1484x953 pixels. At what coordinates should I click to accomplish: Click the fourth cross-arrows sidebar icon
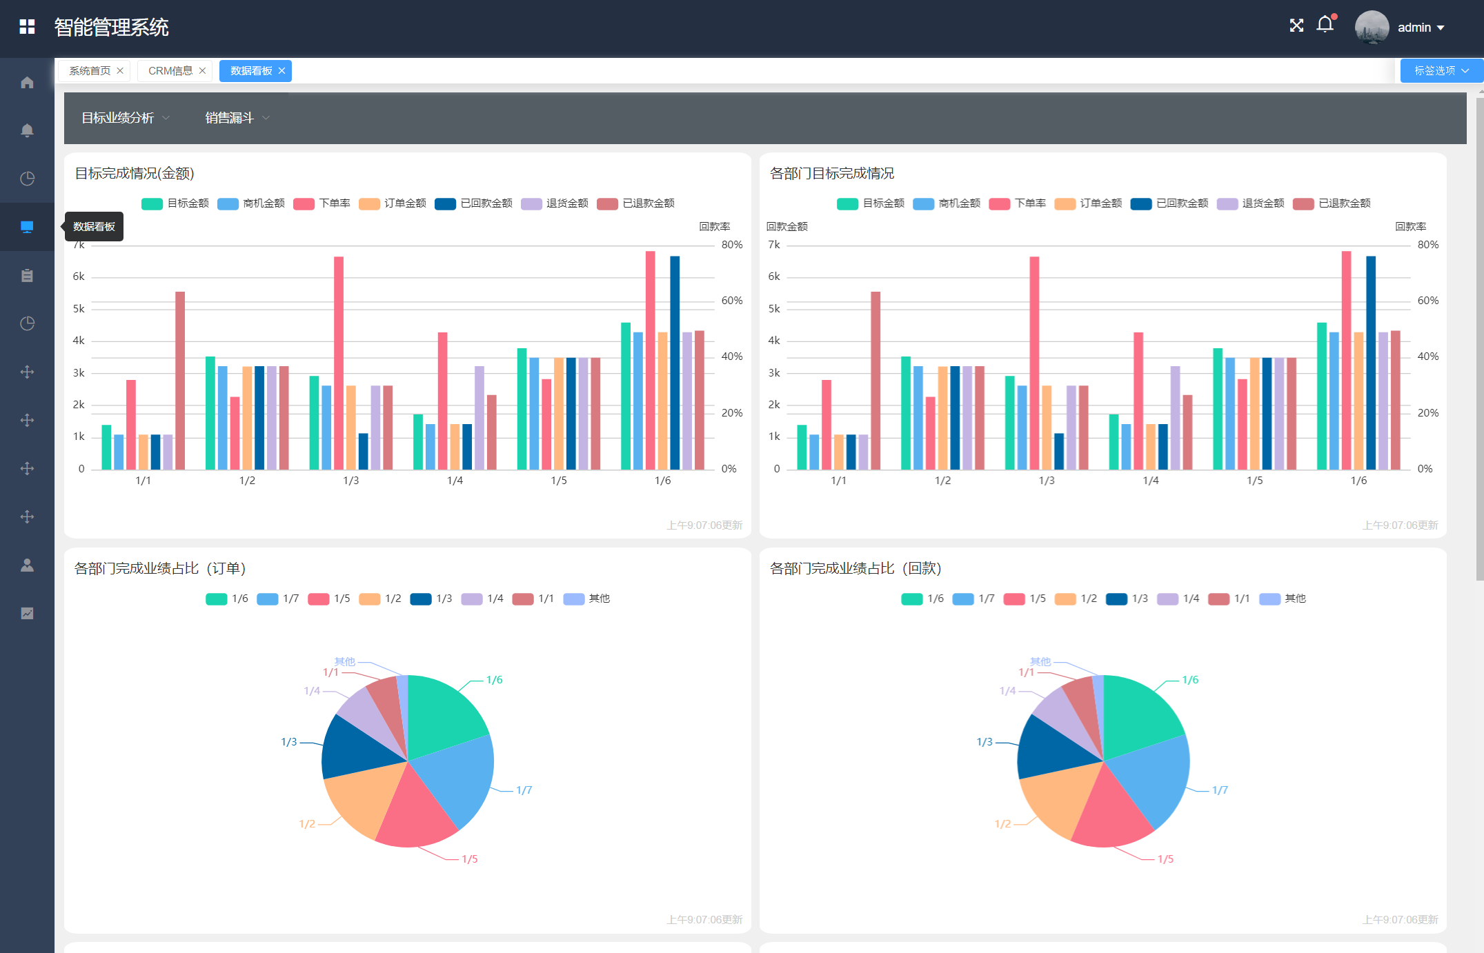[27, 516]
